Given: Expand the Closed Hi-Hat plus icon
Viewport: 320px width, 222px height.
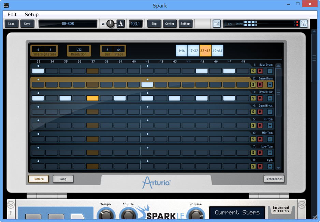Looking at the screenshot, I should pos(270,98).
